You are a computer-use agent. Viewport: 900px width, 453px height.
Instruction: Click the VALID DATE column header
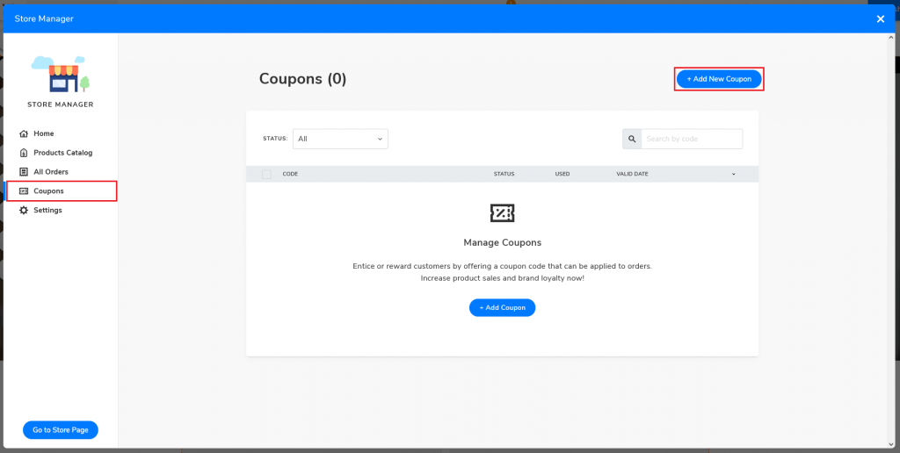[x=633, y=174]
